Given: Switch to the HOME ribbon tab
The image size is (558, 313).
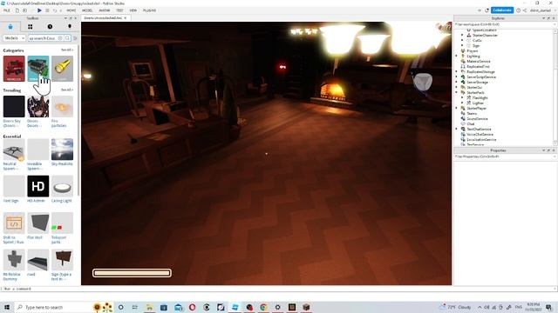Looking at the screenshot, I should tap(71, 10).
